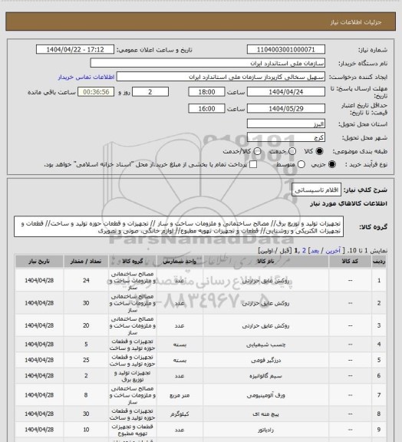Select the خدمت radio button
The height and width of the screenshot is (442, 402).
click(292, 151)
